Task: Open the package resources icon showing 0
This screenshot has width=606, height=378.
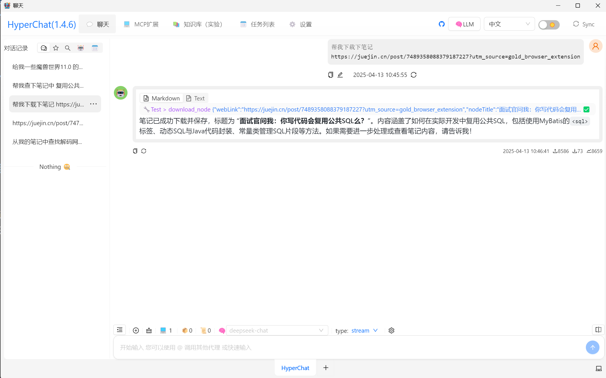Action: [x=187, y=330]
